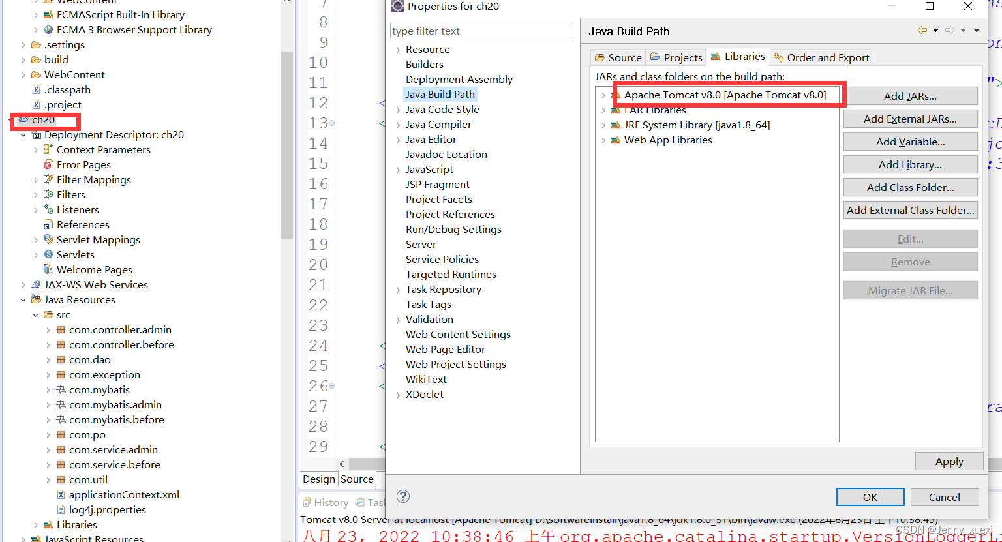This screenshot has width=1002, height=542.
Task: Click Cancel in Properties dialog
Action: coord(944,497)
